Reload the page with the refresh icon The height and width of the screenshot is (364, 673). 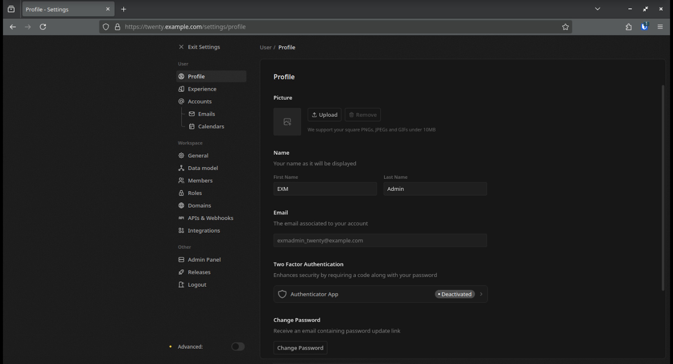[x=43, y=27]
